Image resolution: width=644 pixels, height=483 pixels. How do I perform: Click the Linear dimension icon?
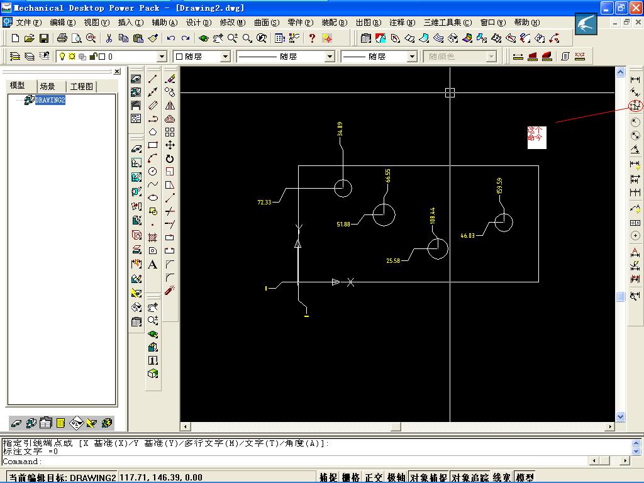tap(635, 79)
